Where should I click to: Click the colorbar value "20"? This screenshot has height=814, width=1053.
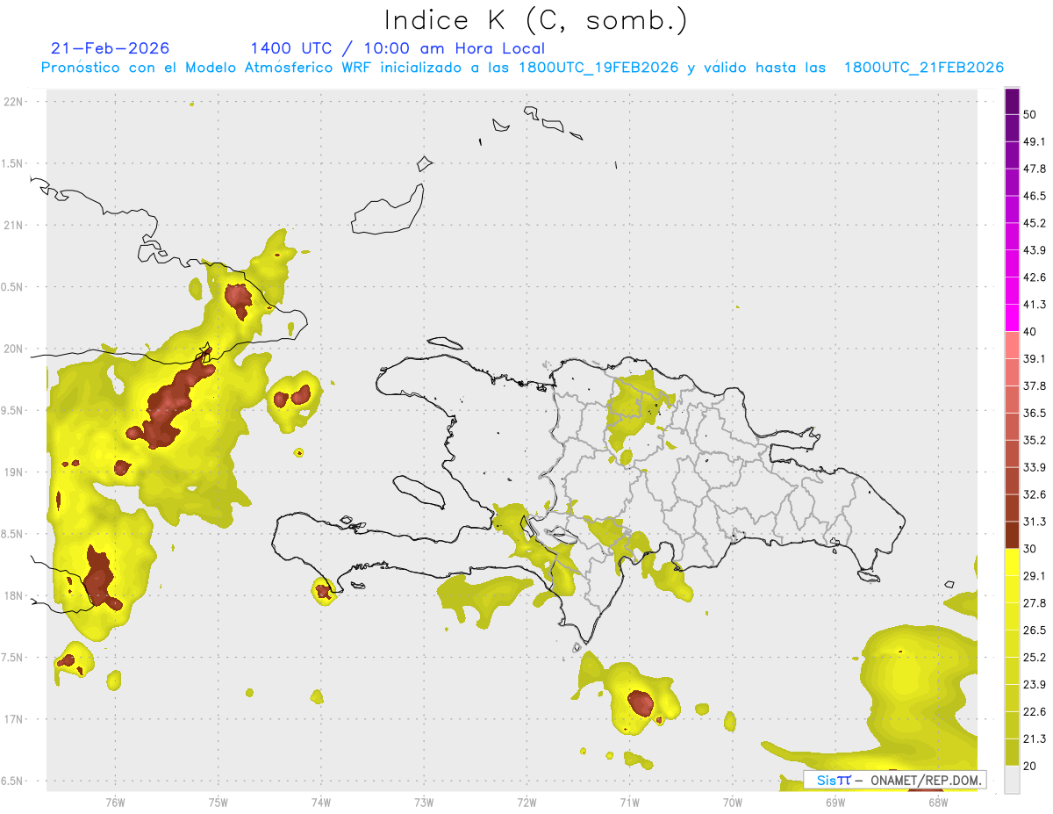(1030, 767)
